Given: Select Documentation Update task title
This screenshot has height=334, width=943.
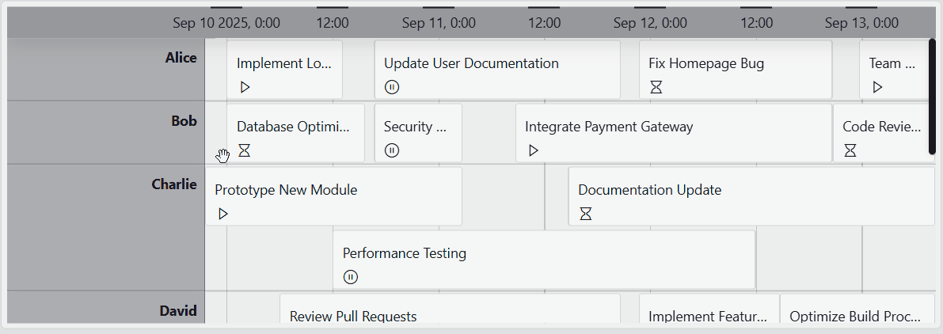Looking at the screenshot, I should tap(649, 190).
